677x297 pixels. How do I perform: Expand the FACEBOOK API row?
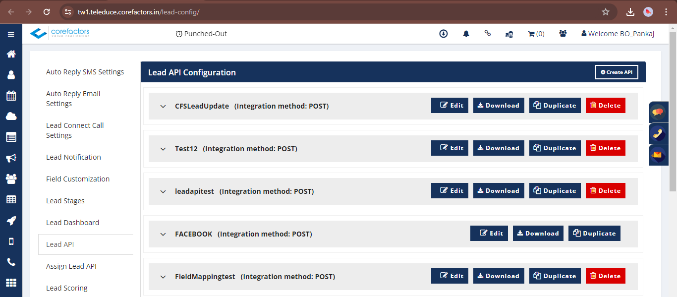(x=163, y=234)
